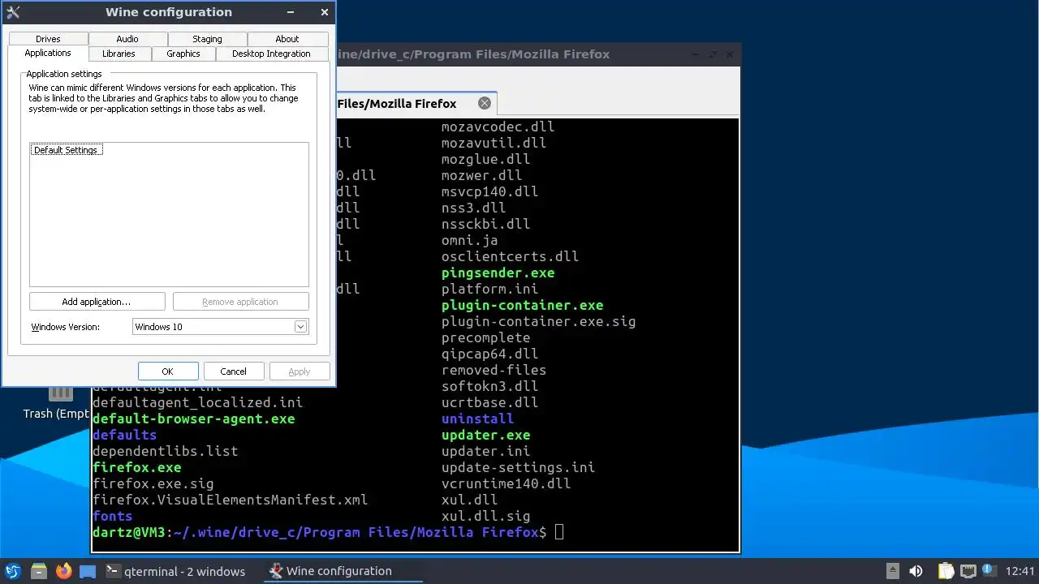Switch to the Graphics tab
This screenshot has height=584, width=1039.
coord(183,54)
